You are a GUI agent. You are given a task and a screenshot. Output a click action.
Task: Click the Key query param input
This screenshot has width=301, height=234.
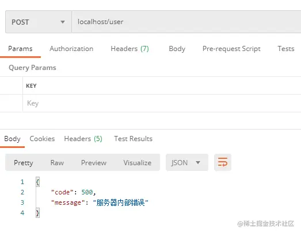(162, 103)
